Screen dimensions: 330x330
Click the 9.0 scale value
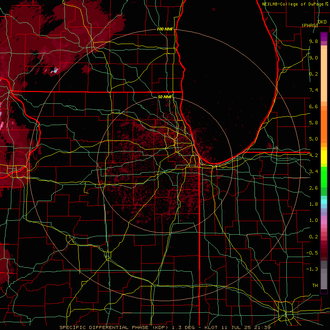pos(313,58)
